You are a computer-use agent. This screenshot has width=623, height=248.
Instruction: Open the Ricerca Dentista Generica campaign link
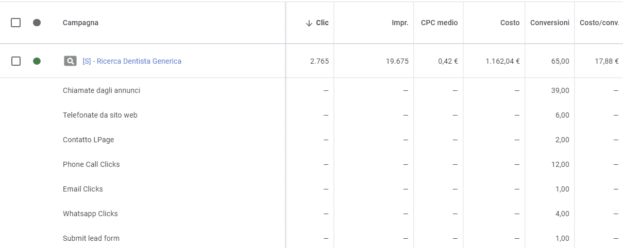[132, 61]
